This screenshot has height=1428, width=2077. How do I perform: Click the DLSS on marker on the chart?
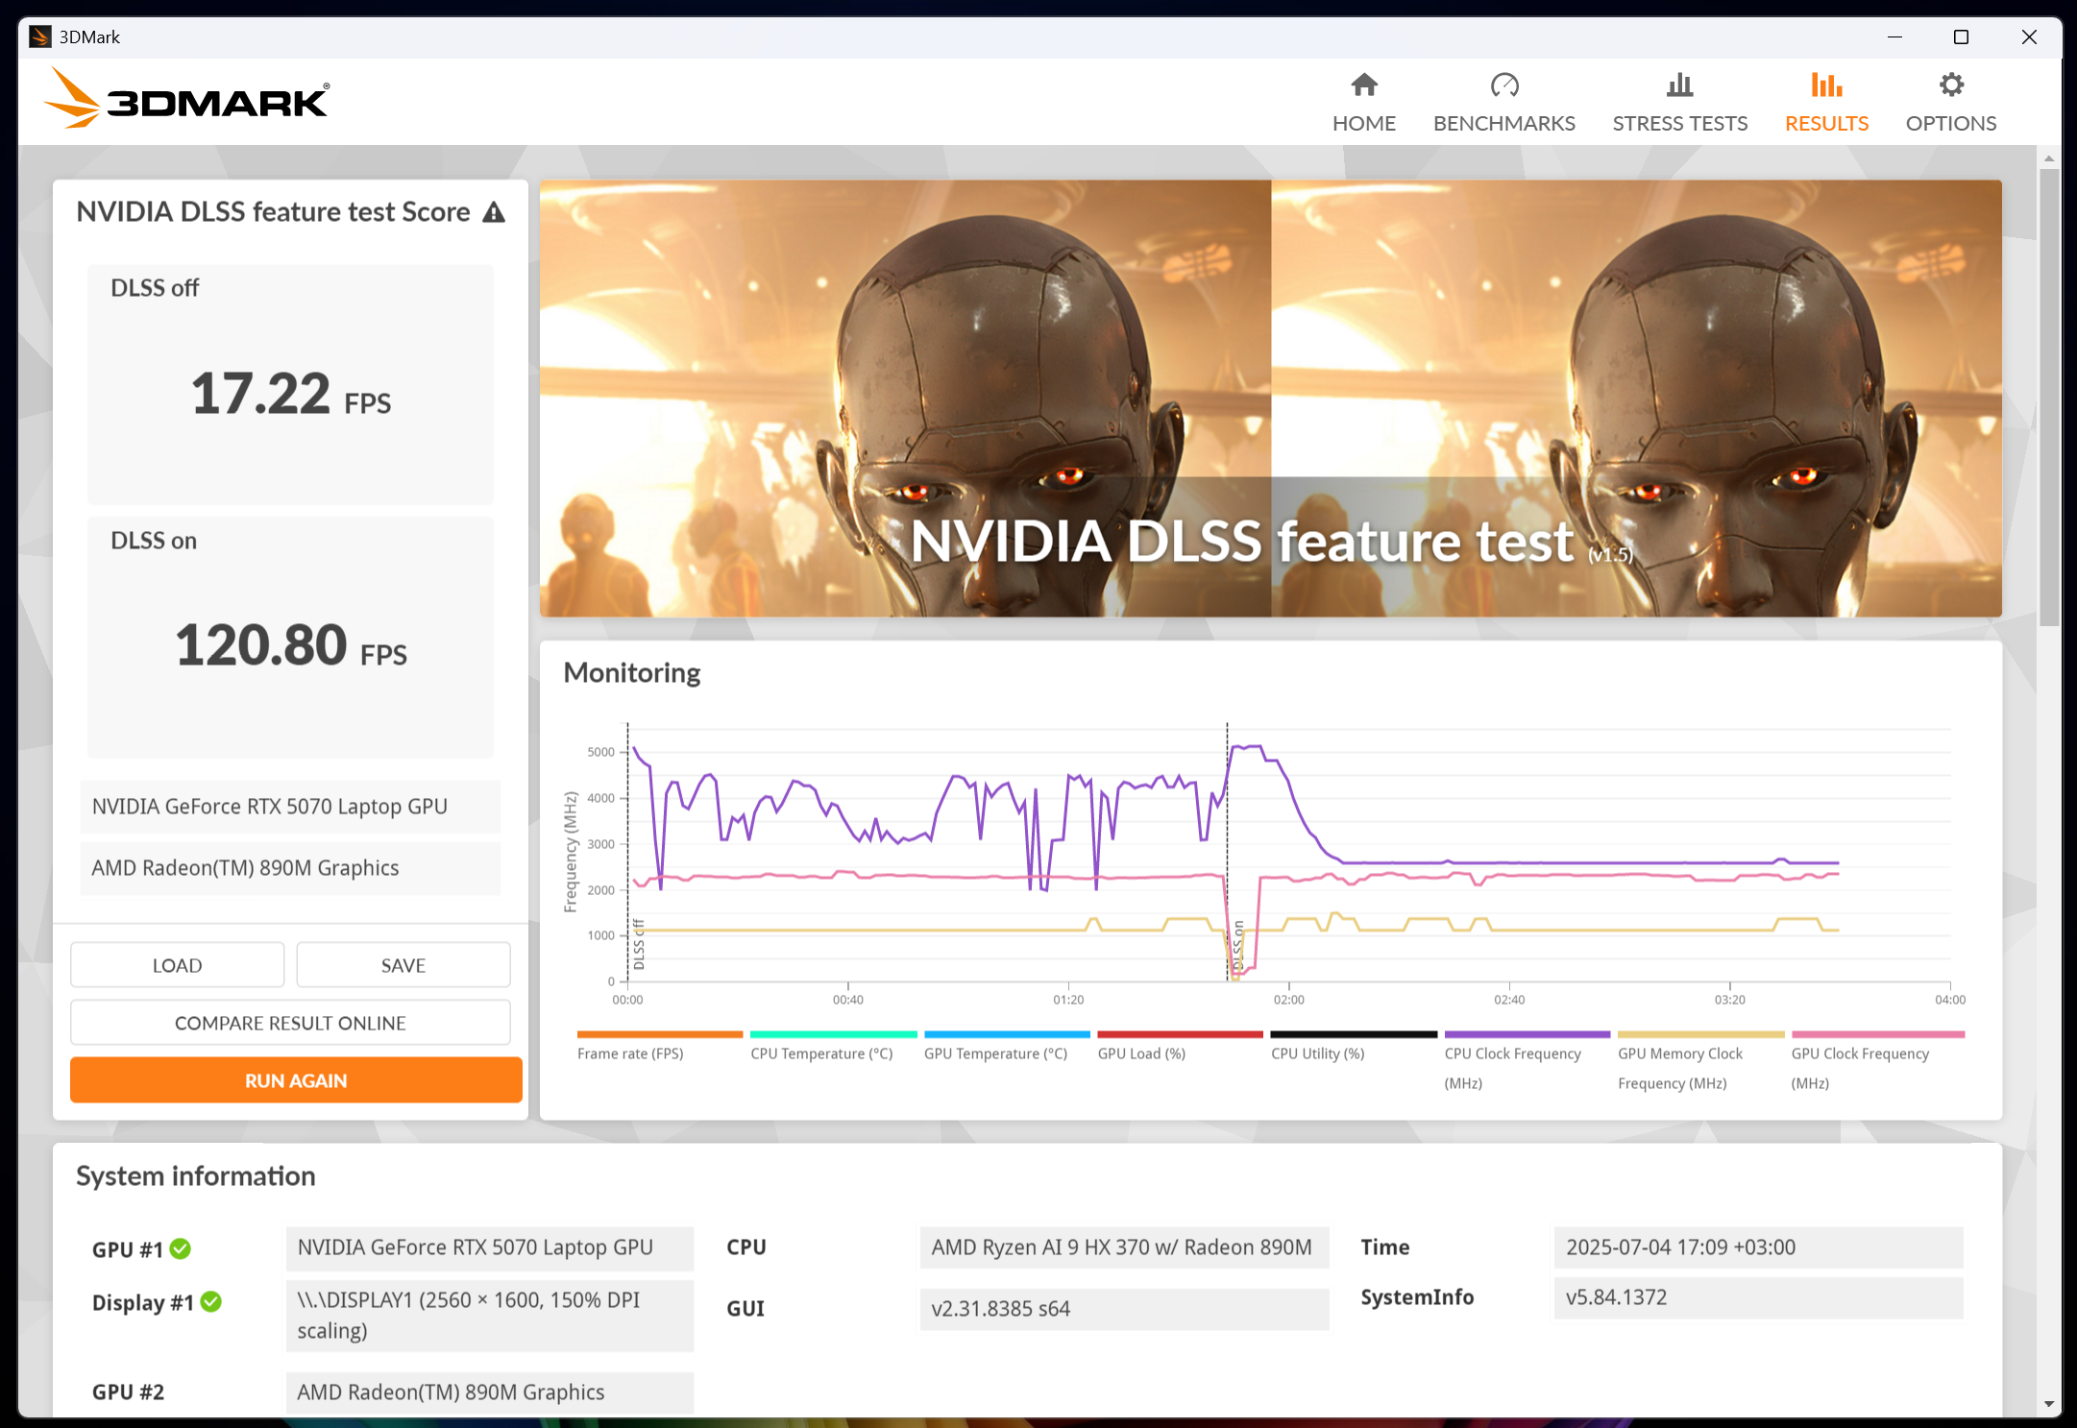[x=1238, y=945]
